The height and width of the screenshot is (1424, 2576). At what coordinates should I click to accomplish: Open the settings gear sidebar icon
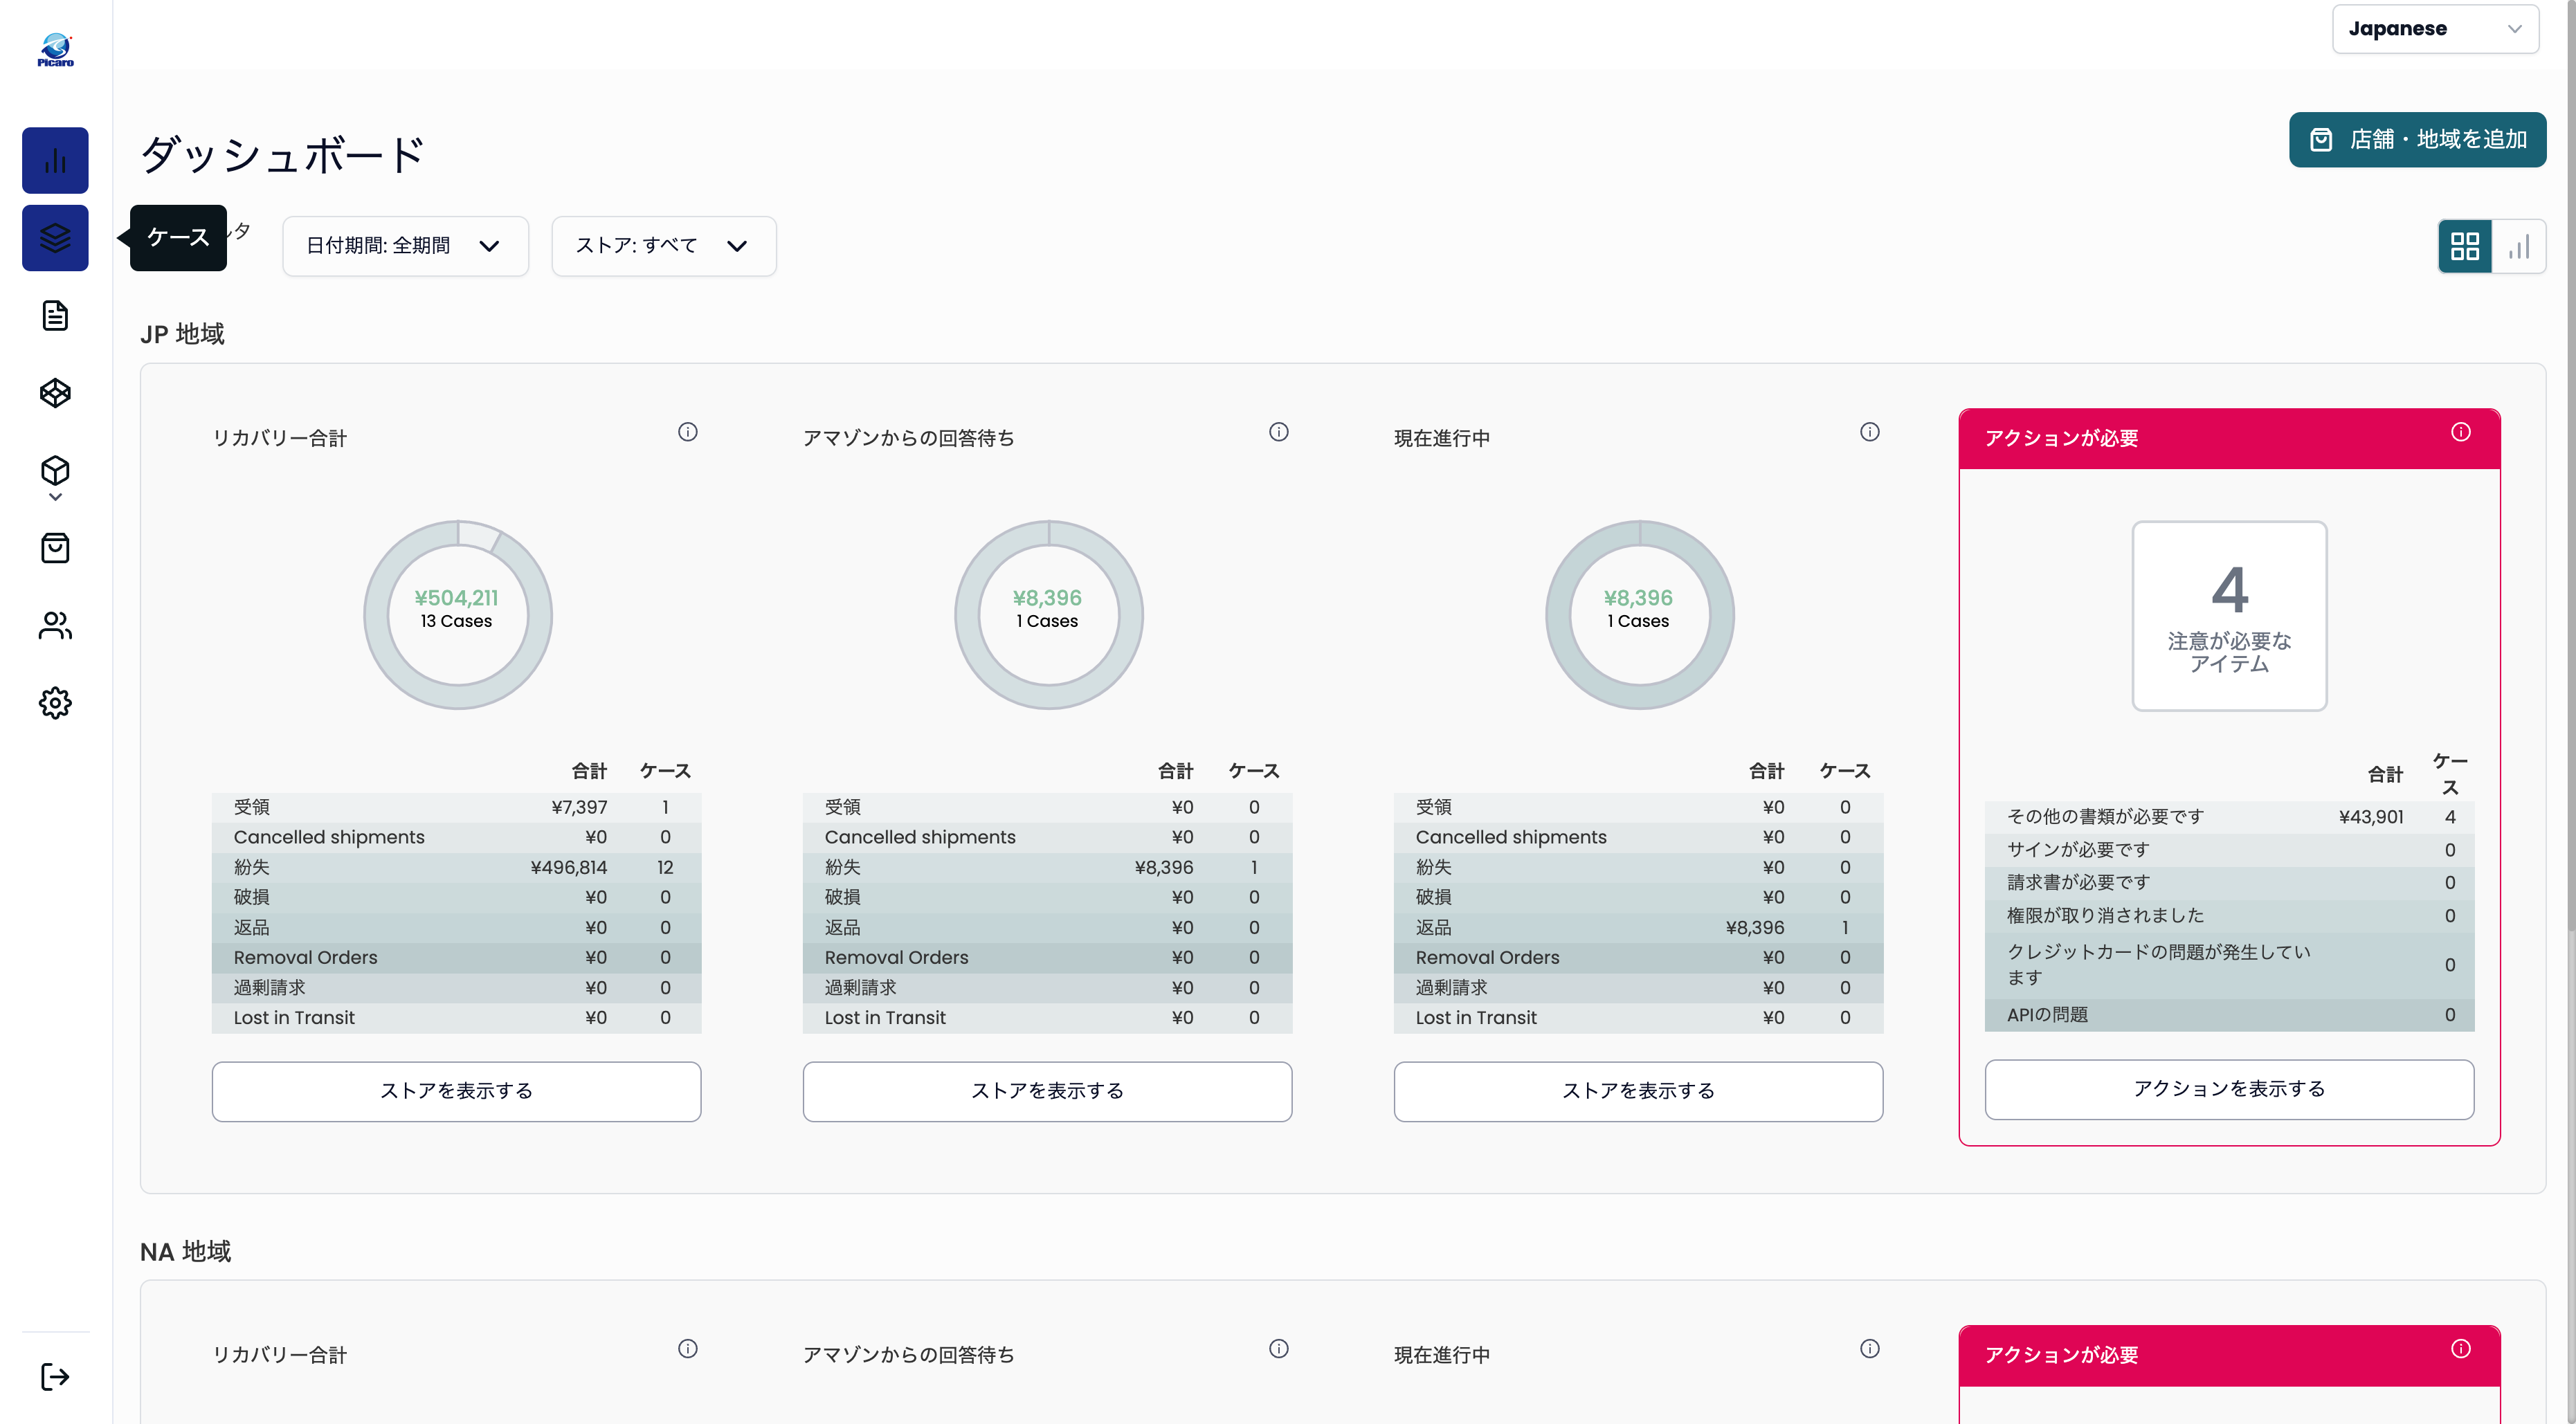click(x=55, y=703)
